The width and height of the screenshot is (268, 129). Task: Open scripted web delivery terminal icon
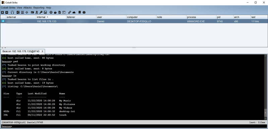[x=64, y=12]
